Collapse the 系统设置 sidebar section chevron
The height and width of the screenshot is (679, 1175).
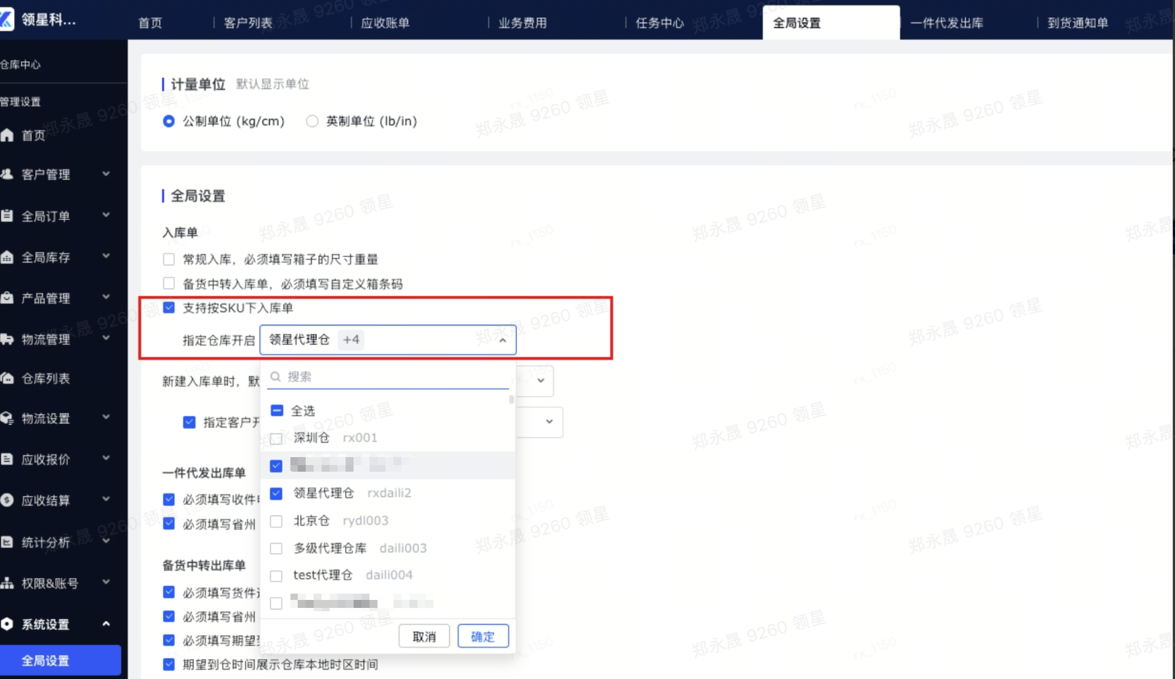106,623
